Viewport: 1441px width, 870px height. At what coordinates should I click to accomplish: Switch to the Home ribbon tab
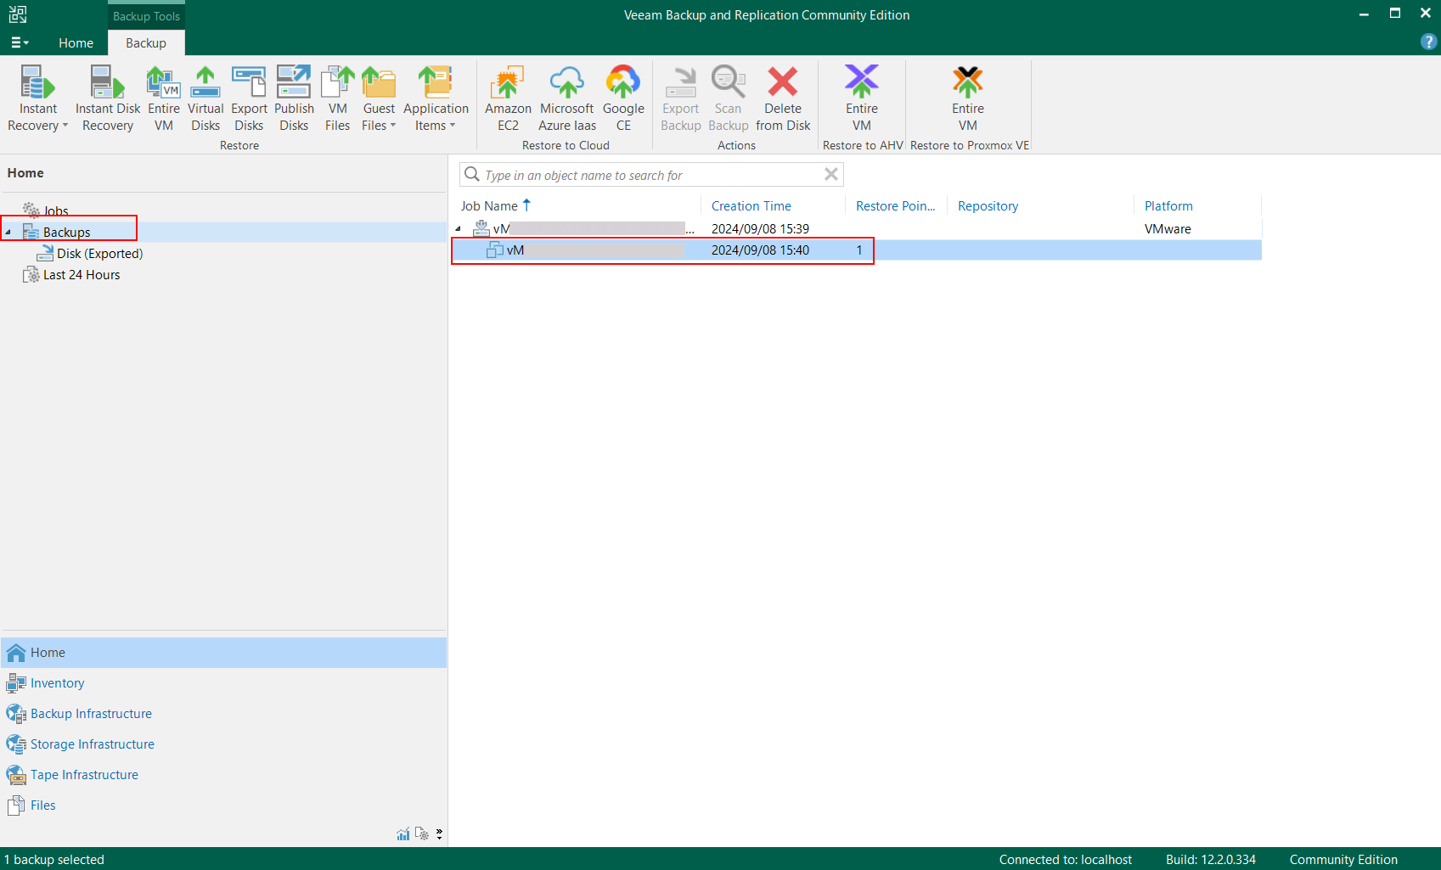[x=76, y=42]
